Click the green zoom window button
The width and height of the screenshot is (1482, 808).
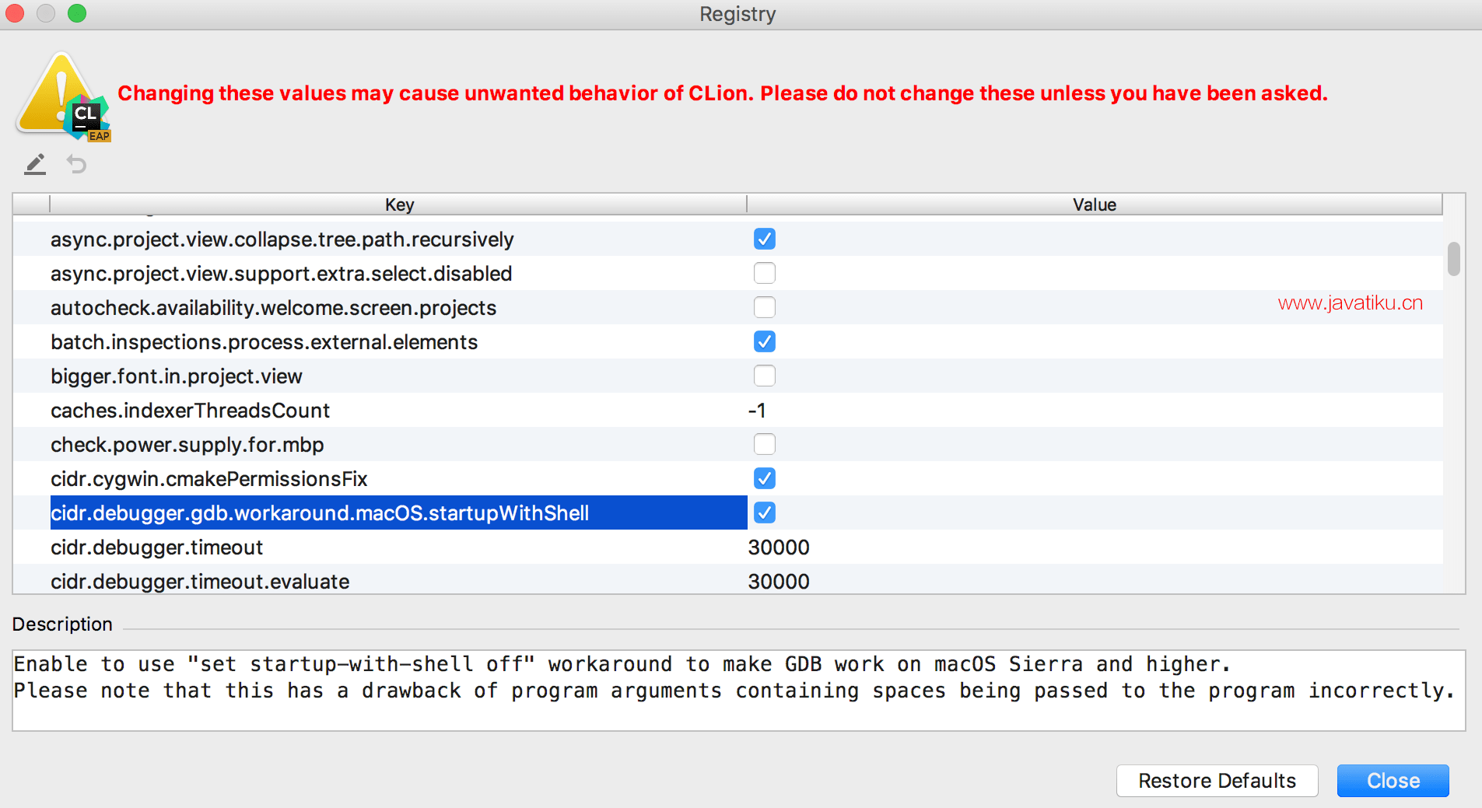pos(77,13)
